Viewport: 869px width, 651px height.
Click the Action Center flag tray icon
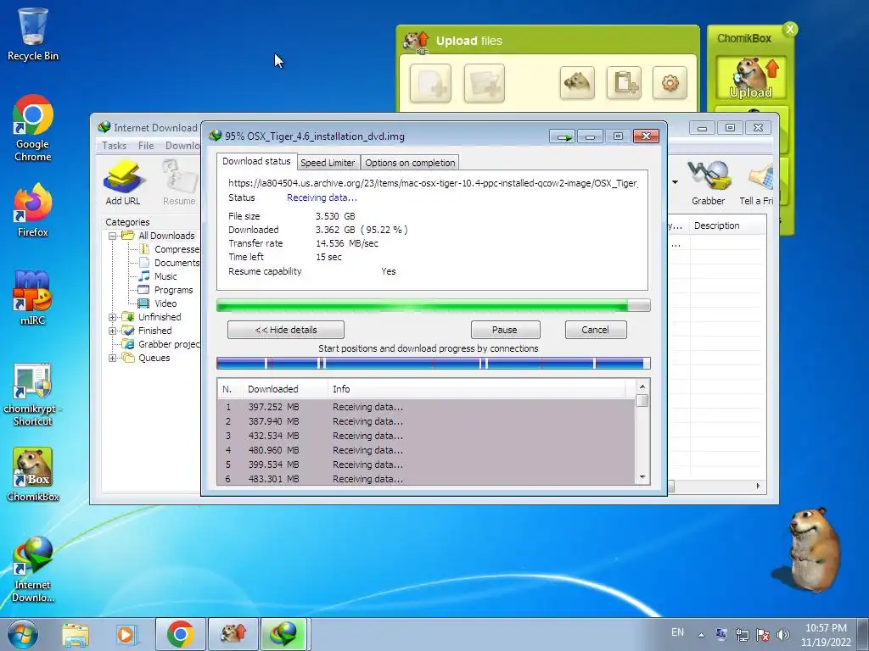tap(763, 635)
